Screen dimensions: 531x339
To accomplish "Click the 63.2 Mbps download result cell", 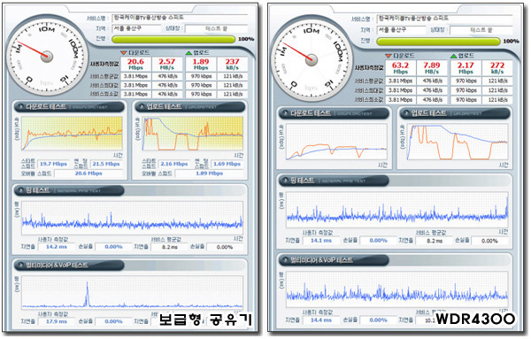I will [400, 68].
